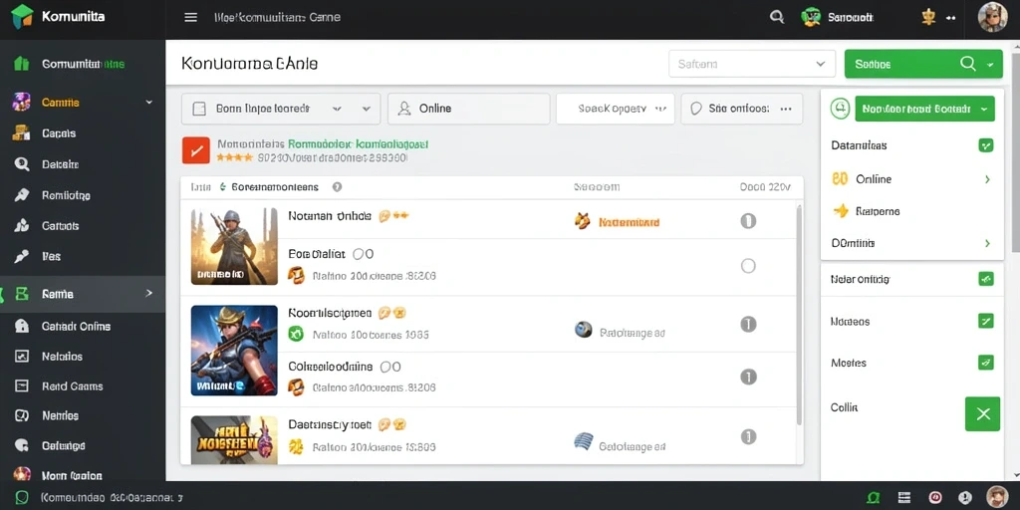Click the green round avatar beside Sanoooit

[x=811, y=18]
